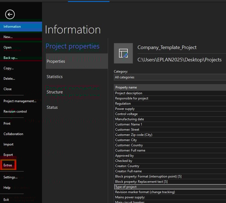Viewport: 226px width, 203px height.
Task: Select Block property: Replacement text [5] row
Action: point(170,182)
